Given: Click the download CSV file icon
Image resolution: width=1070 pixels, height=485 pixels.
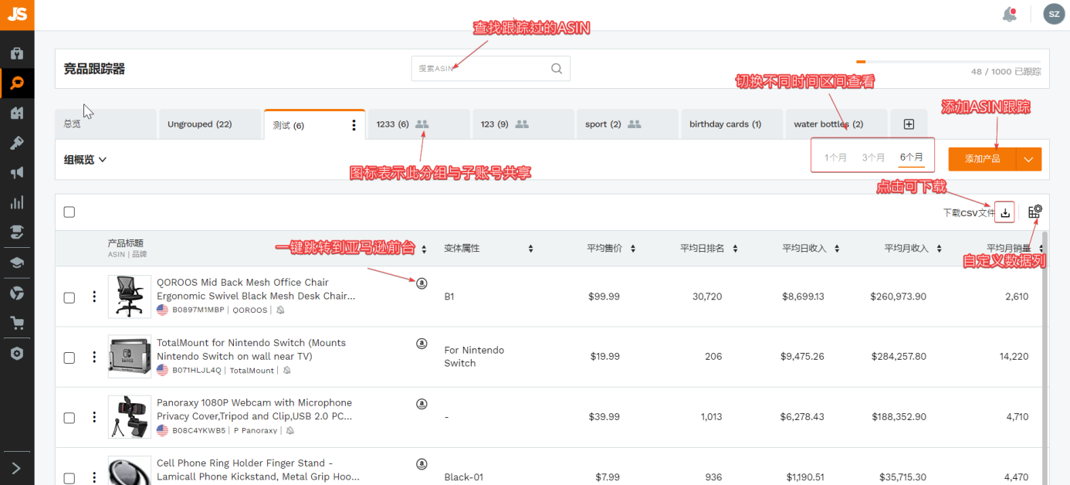Looking at the screenshot, I should 1004,212.
